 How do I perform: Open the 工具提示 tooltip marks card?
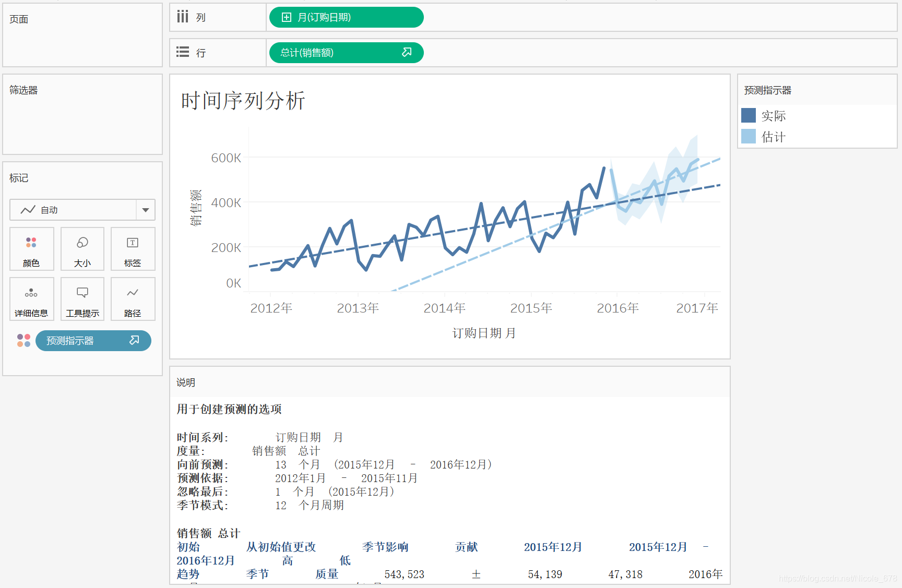(x=82, y=299)
